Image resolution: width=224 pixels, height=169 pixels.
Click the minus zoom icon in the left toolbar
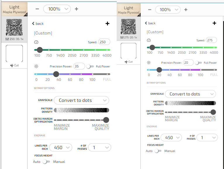(37, 9)
